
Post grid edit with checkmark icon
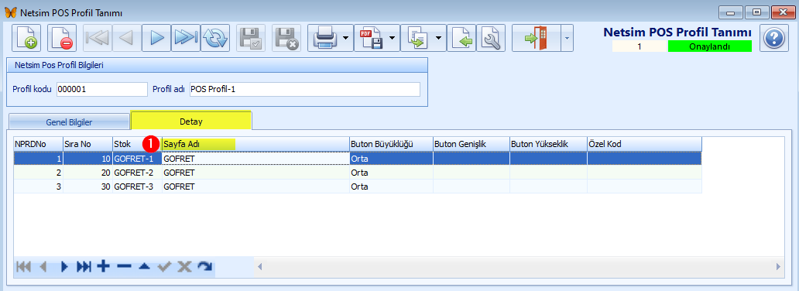(163, 266)
